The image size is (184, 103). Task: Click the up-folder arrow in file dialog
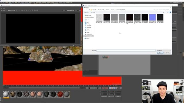(90, 10)
